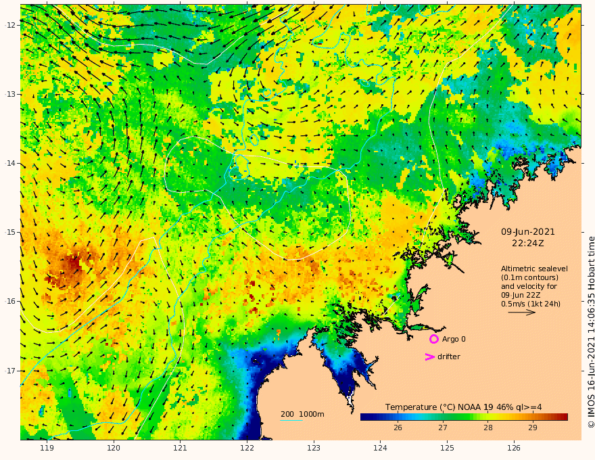Click the 0.5m/s velocity scale arrow
Viewport: 595px width, 460px height.
click(x=522, y=313)
